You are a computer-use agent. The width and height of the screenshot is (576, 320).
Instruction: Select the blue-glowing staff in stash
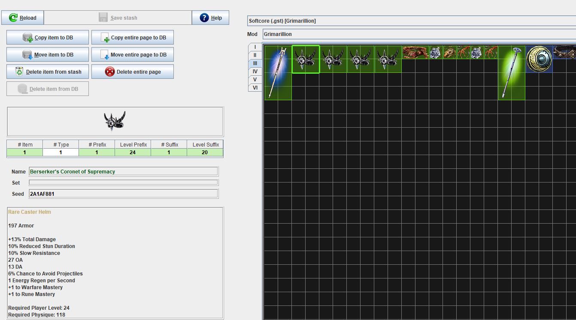pos(278,73)
